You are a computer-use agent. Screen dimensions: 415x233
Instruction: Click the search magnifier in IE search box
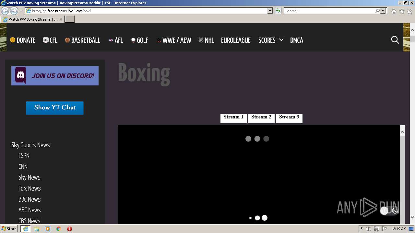(377, 11)
